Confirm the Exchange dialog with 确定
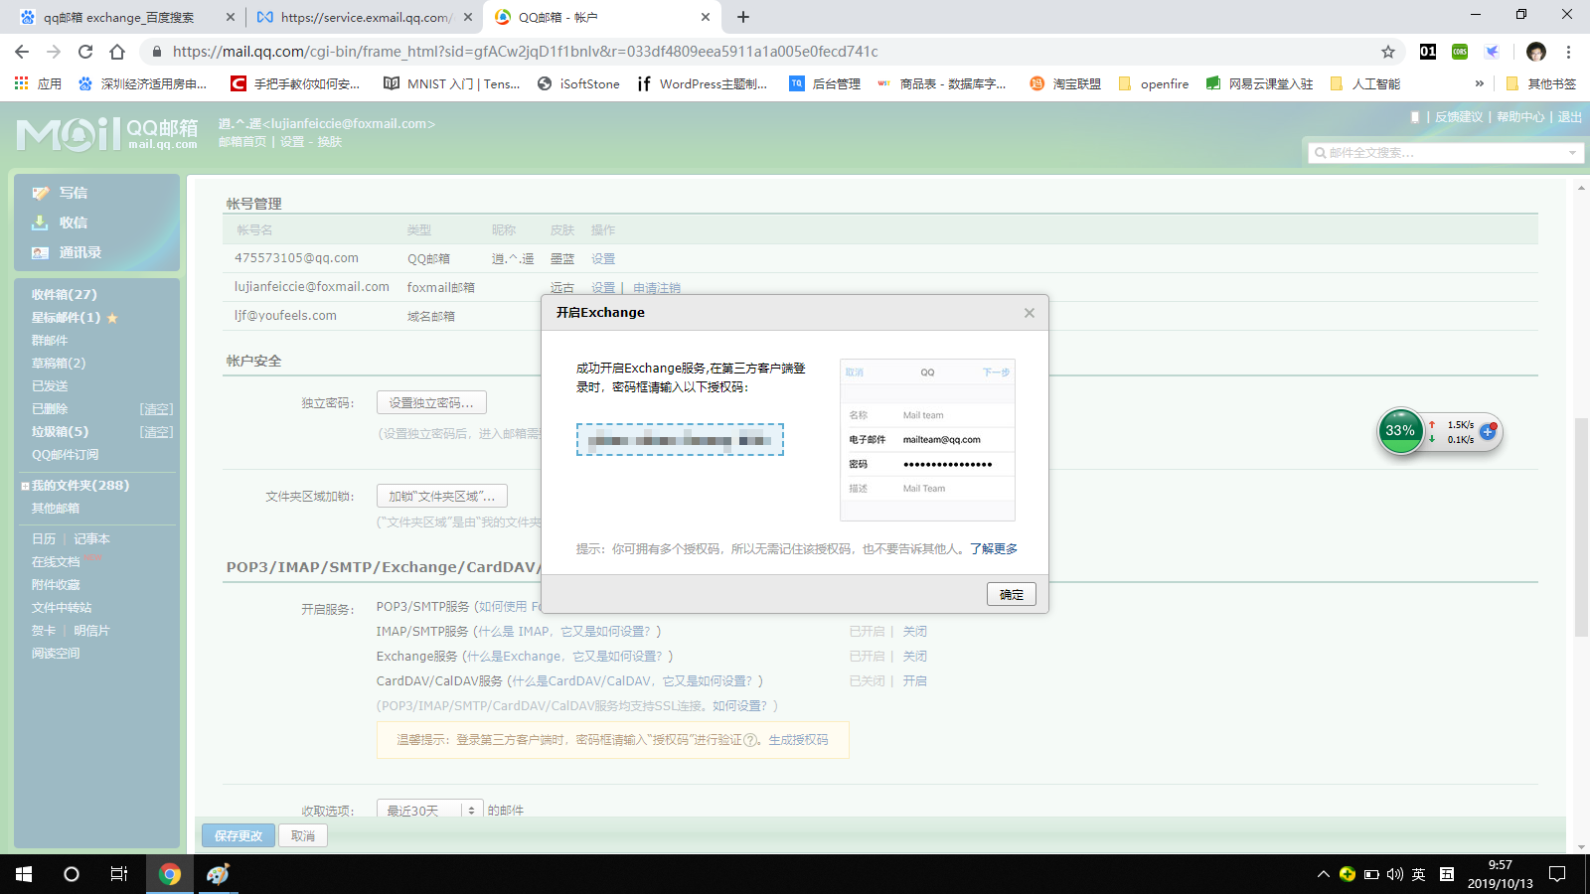The height and width of the screenshot is (894, 1590). tap(1011, 593)
